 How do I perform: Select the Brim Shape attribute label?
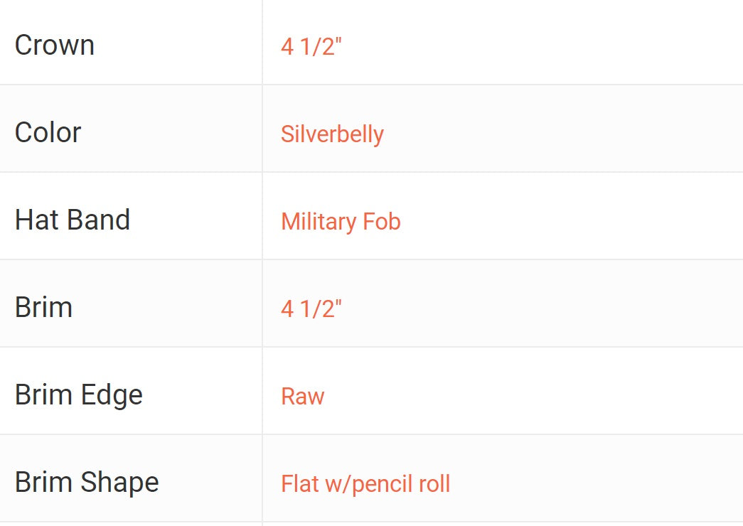click(87, 483)
